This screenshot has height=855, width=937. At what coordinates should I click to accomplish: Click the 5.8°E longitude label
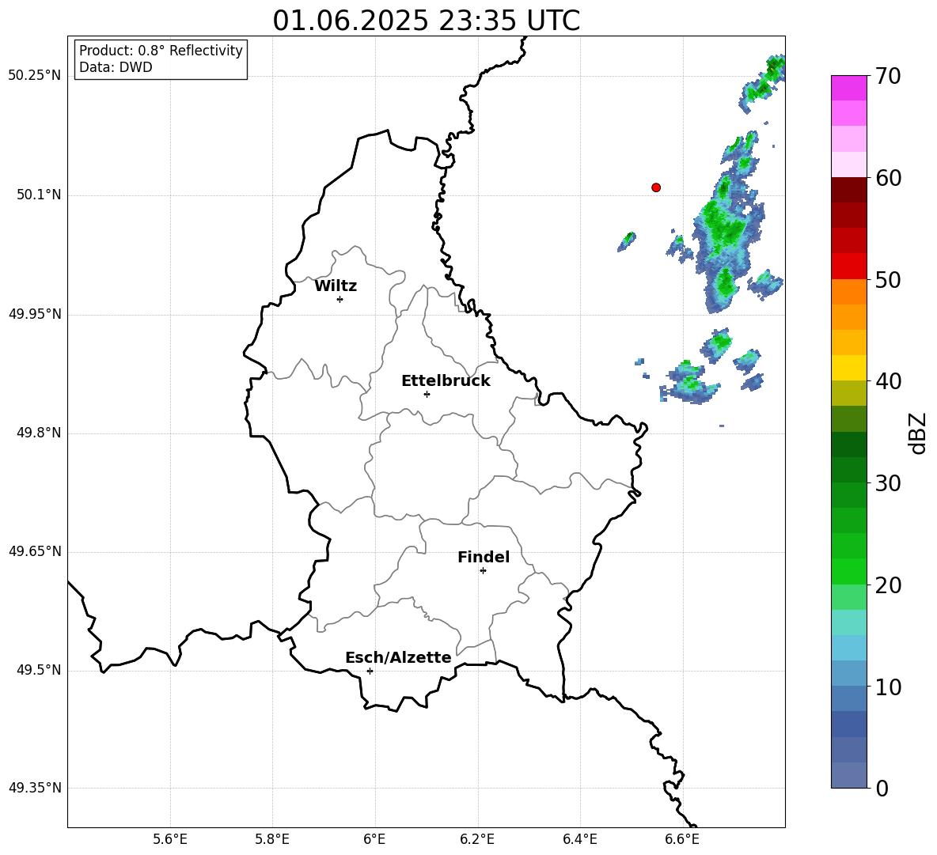[272, 839]
